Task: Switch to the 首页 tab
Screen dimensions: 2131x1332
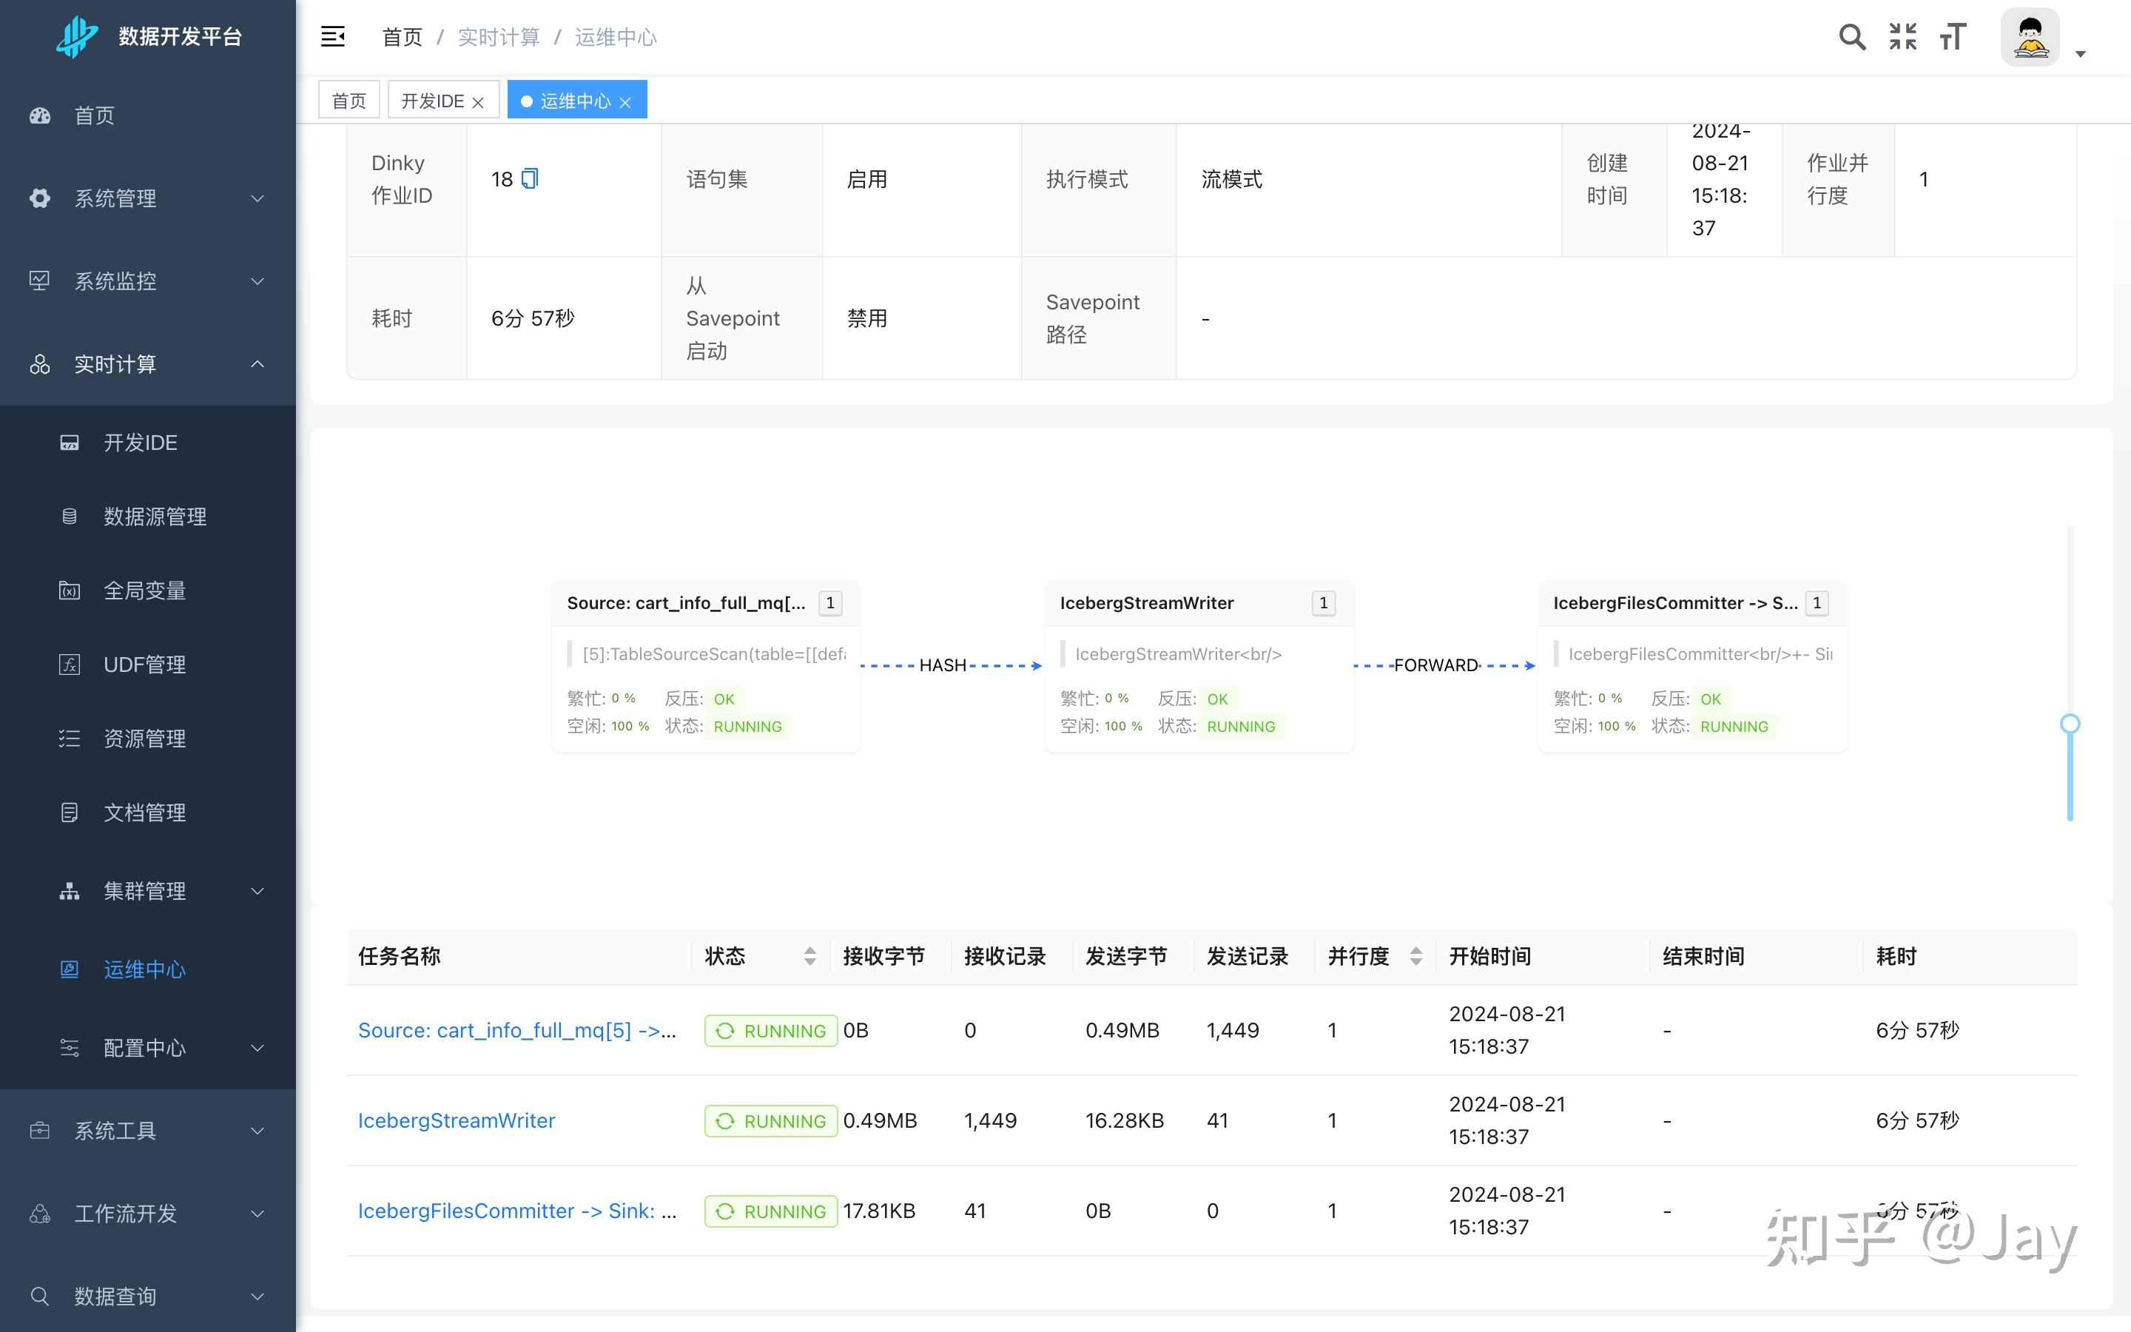Action: click(x=349, y=100)
